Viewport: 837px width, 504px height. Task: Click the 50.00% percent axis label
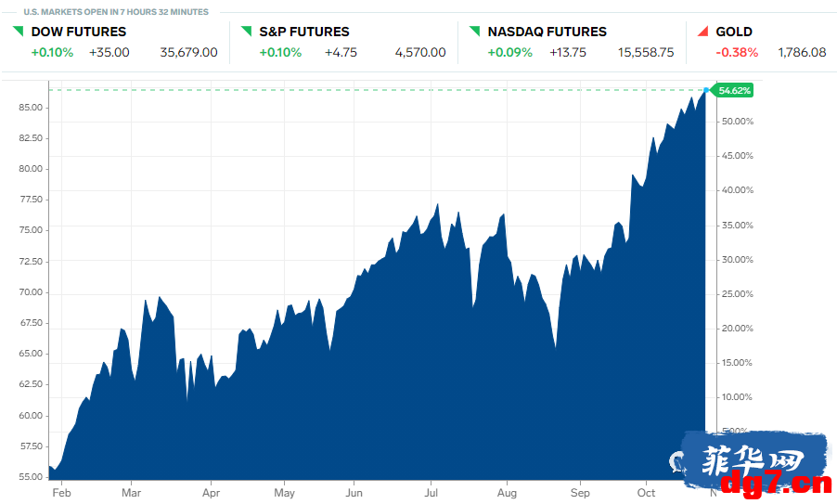tap(737, 122)
